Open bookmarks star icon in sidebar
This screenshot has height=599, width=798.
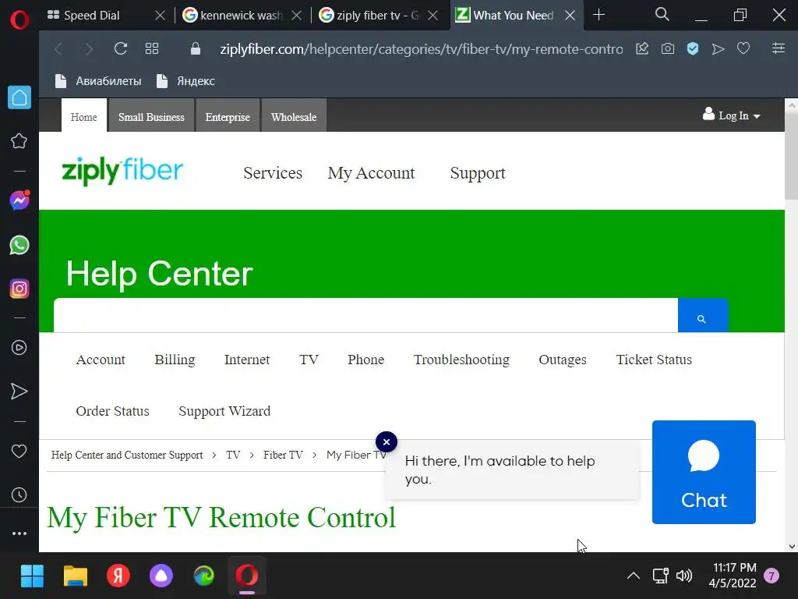[19, 141]
